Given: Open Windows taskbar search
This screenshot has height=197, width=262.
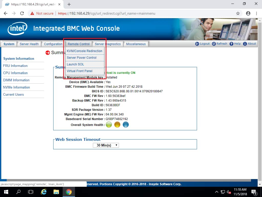Looking at the screenshot, I should 18,192.
